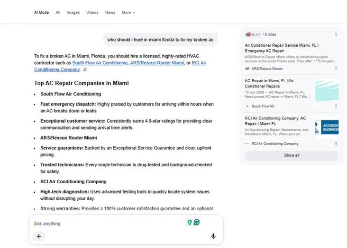The height and width of the screenshot is (248, 347).
Task: Click the RCI Air Conditioning Company favicon
Action: coord(247,144)
